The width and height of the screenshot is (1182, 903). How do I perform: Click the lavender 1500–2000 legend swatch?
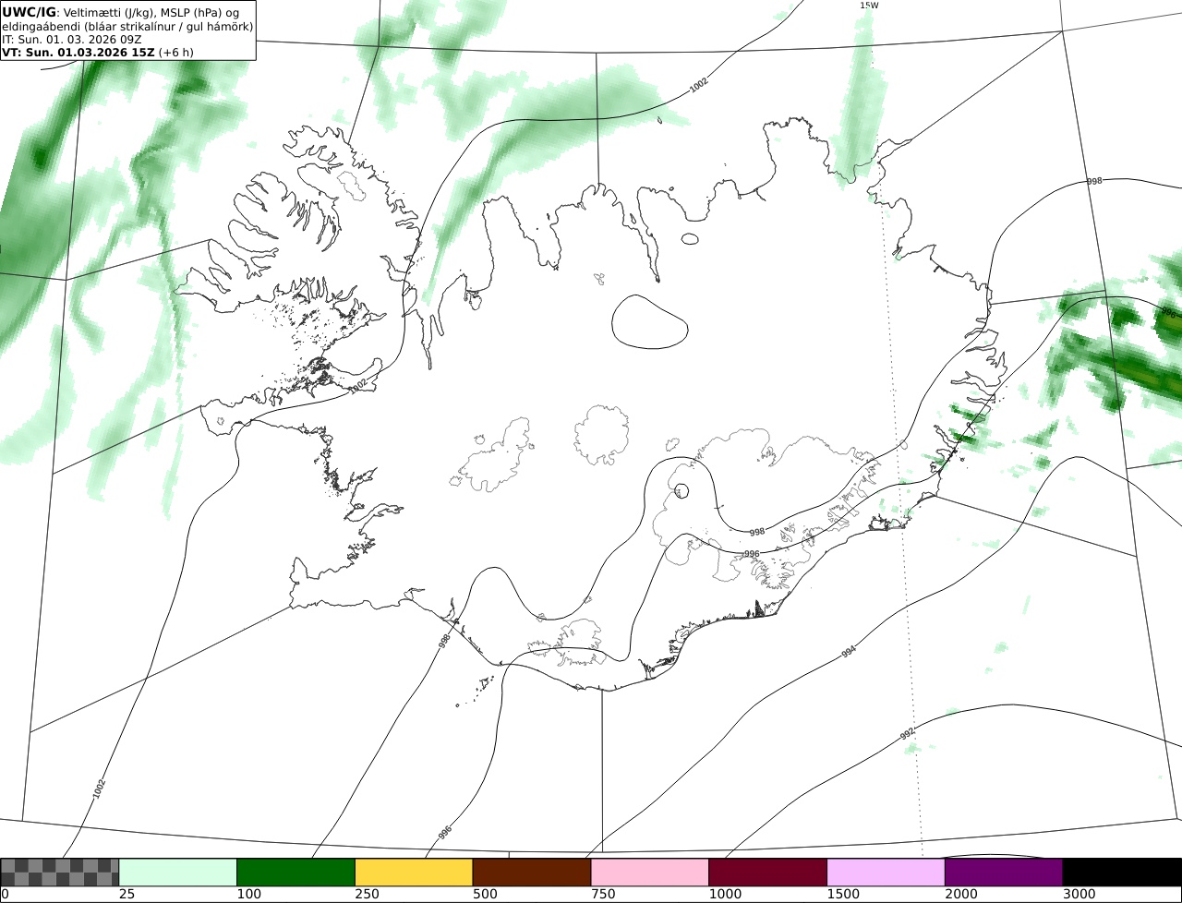pyautogui.click(x=886, y=873)
